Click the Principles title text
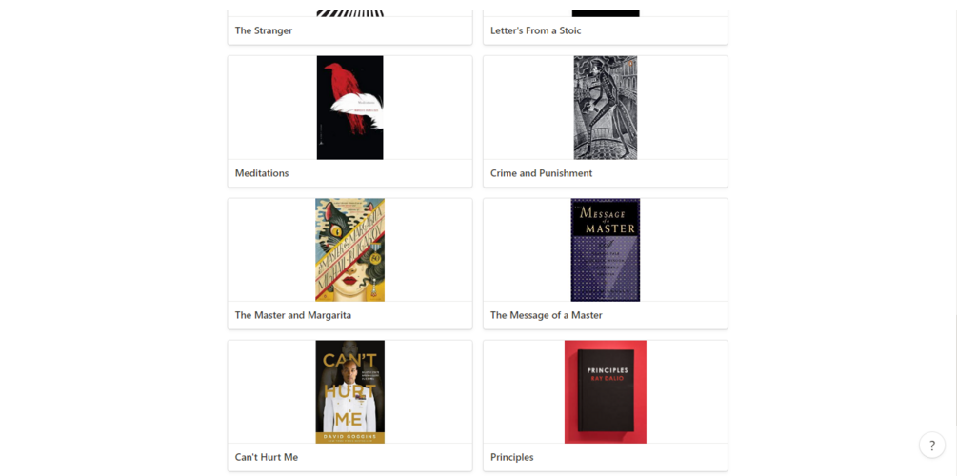The image size is (957, 476). tap(512, 457)
